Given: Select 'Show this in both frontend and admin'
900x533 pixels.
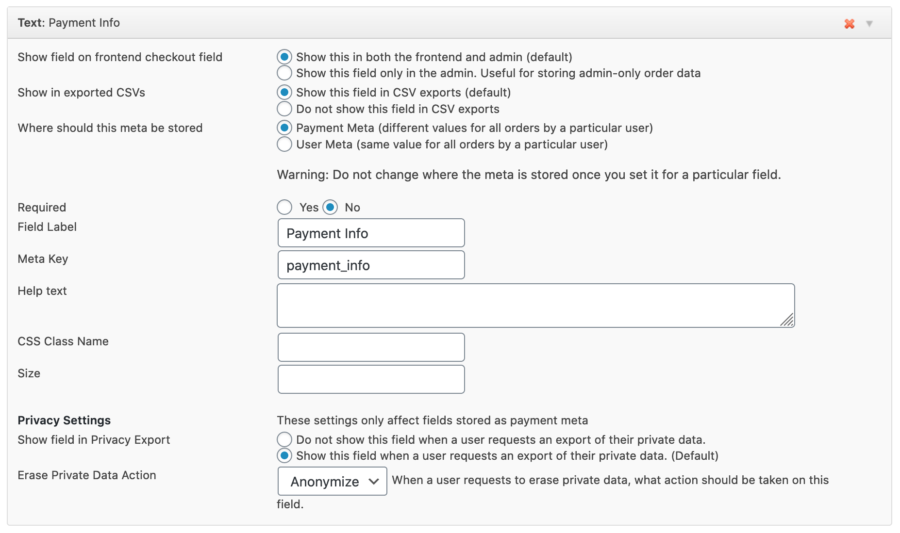Looking at the screenshot, I should click(284, 57).
